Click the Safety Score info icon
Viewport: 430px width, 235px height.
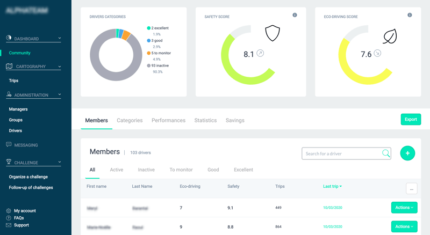pyautogui.click(x=295, y=15)
